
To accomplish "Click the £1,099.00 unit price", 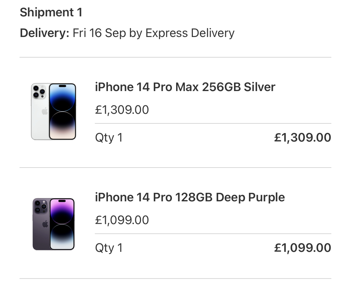I will tap(122, 220).
